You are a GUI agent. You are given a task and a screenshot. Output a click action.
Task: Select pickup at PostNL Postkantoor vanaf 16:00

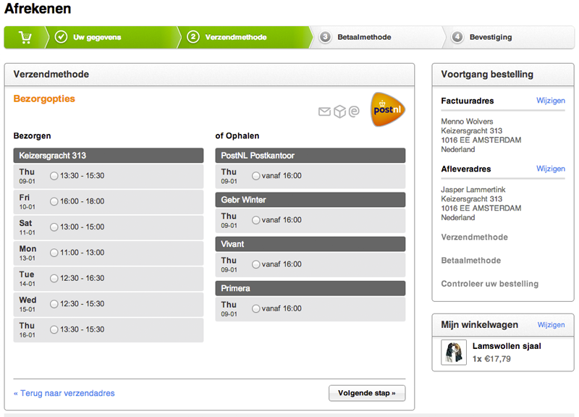click(x=255, y=175)
